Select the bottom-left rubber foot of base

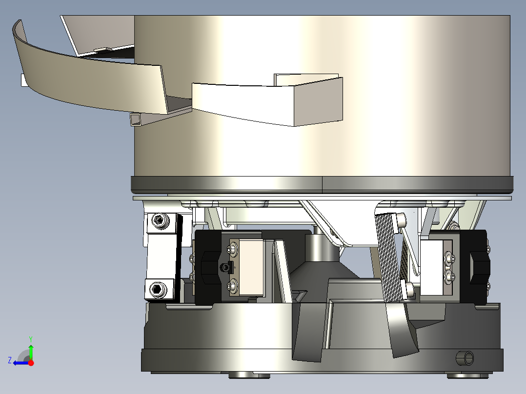click(x=249, y=375)
